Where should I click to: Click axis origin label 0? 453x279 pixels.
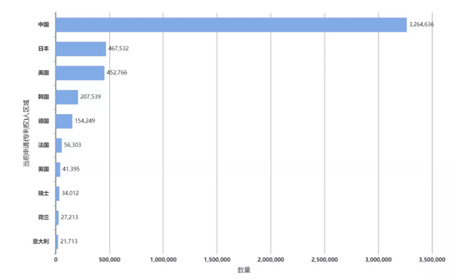point(56,260)
